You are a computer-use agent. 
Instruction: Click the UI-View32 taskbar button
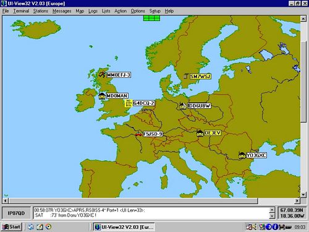124,227
